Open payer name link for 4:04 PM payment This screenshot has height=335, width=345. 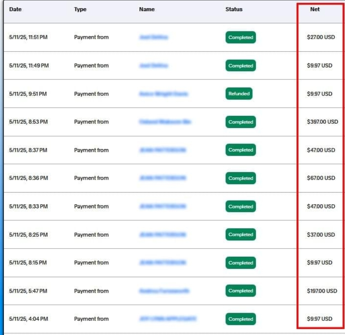click(168, 319)
